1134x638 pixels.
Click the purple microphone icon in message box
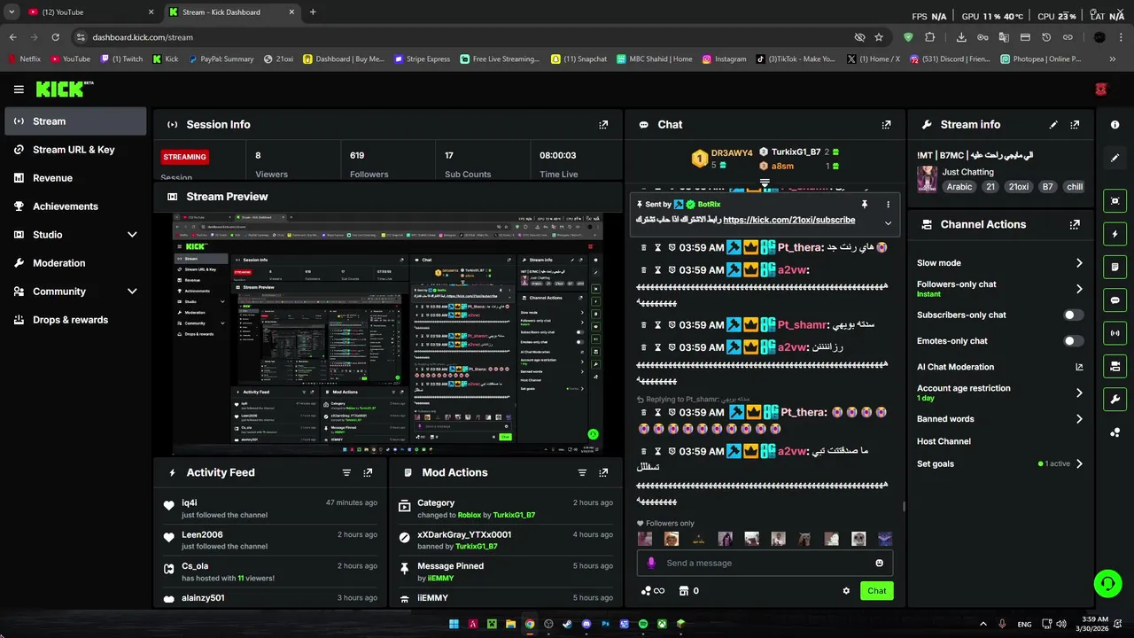point(651,563)
